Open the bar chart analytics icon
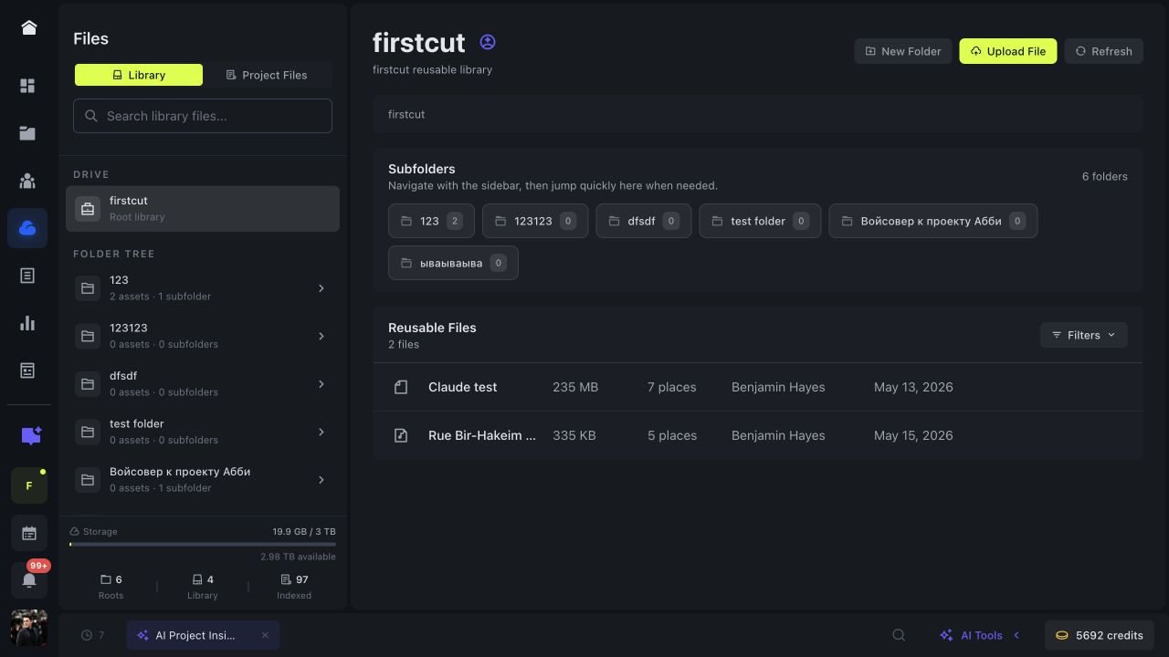The width and height of the screenshot is (1169, 657). [27, 323]
